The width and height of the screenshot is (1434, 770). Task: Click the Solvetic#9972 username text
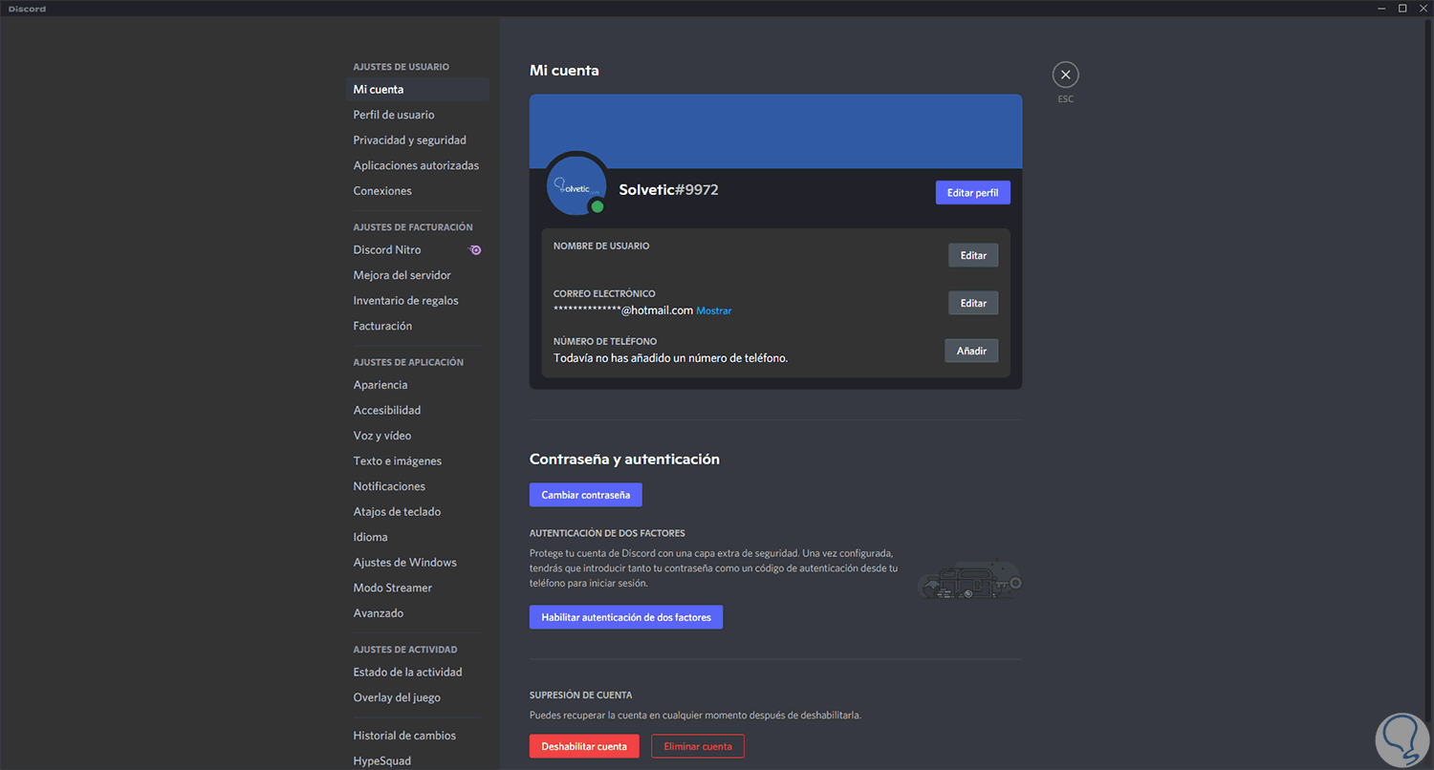(669, 190)
